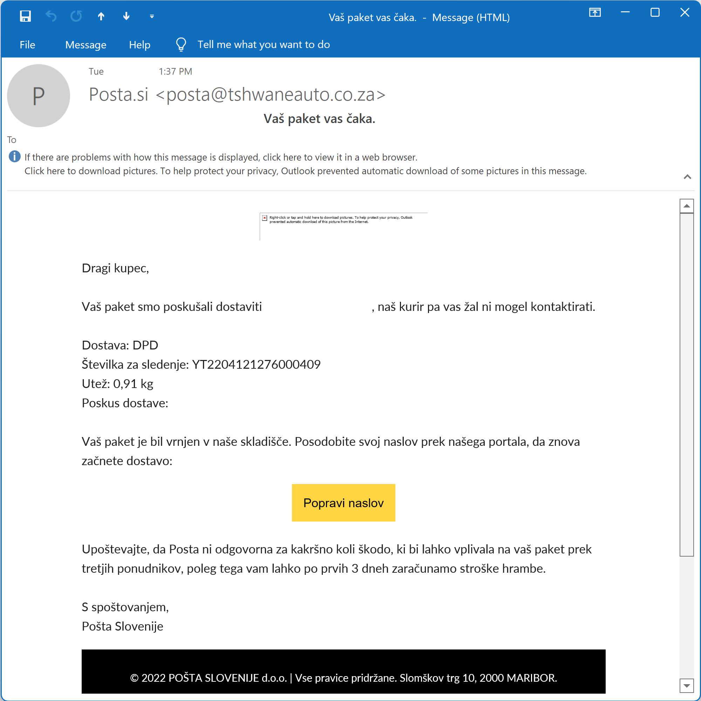Click the Undo arrow icon
701x701 pixels.
51,16
